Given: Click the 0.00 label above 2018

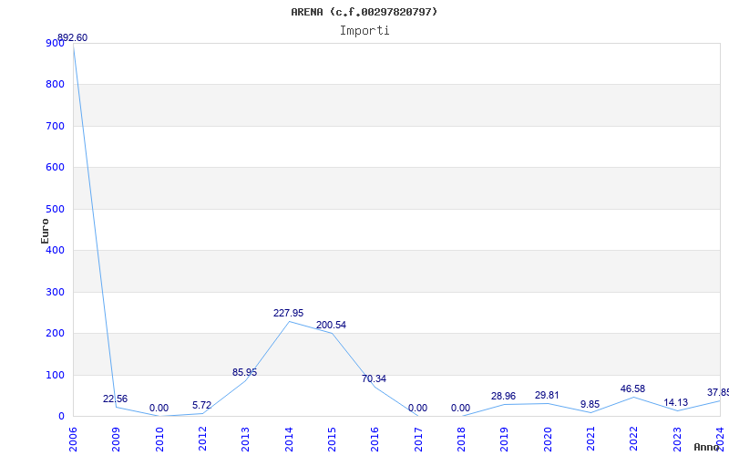Looking at the screenshot, I should point(460,408).
